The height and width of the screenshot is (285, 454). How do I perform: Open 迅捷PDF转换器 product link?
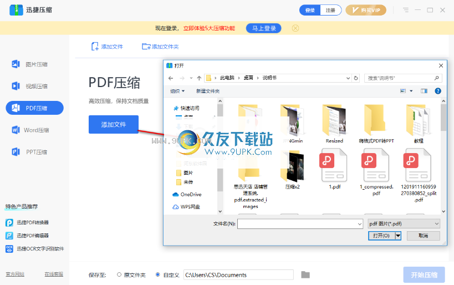click(27, 222)
